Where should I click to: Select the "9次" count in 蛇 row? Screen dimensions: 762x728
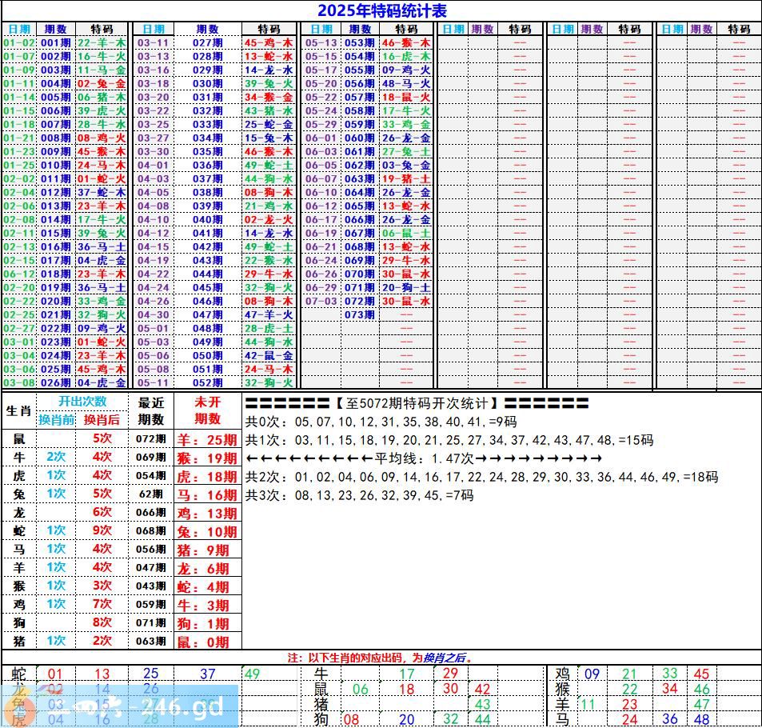click(x=102, y=530)
